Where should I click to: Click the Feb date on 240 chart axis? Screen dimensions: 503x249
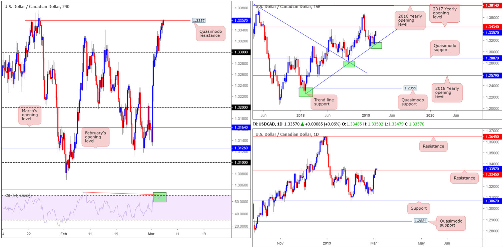tap(64, 234)
